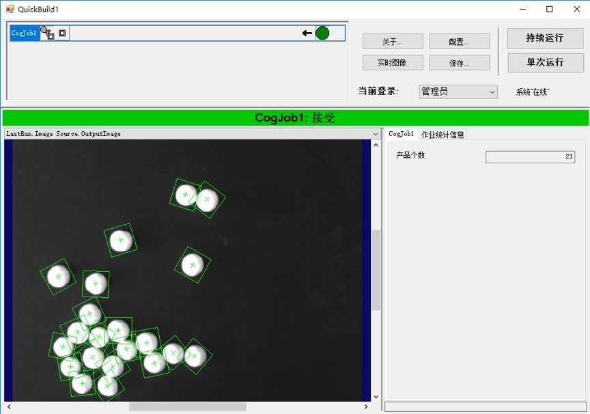Click the image source square icon for CogJob1
Image resolution: width=590 pixels, height=414 pixels.
62,33
